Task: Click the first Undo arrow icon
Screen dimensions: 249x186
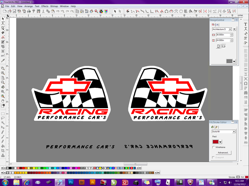Action: [57, 11]
